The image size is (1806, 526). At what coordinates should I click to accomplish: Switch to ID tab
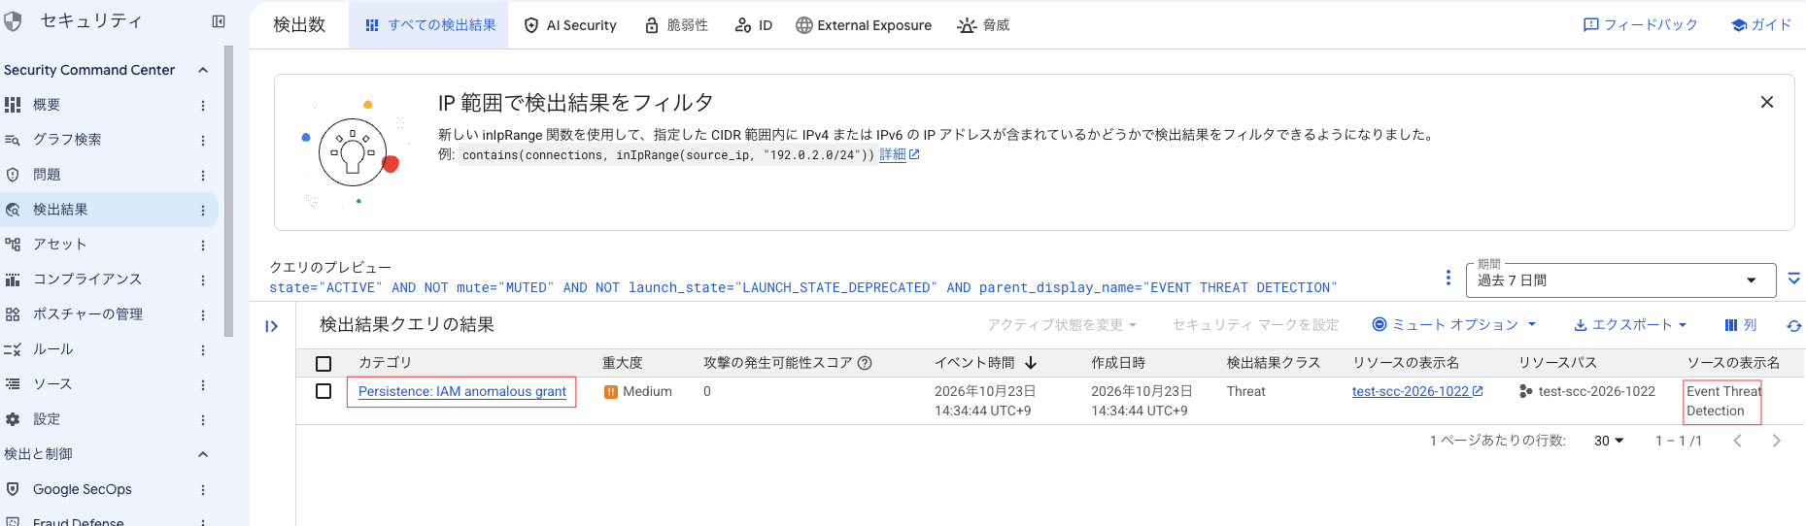754,25
